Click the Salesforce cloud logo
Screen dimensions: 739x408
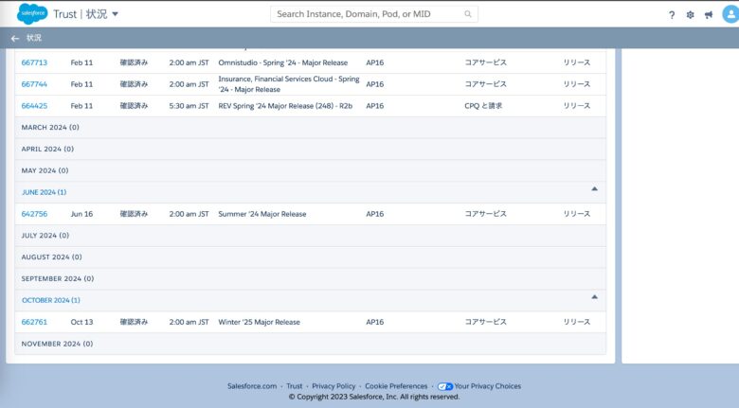pyautogui.click(x=32, y=13)
